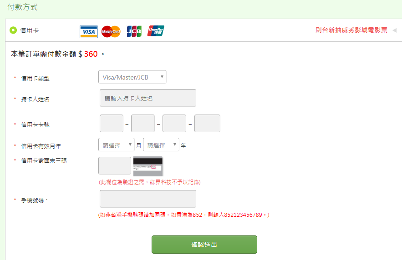Image resolution: width=402 pixels, height=260 pixels.
Task: Click the card back CVV example image
Action: (x=148, y=166)
